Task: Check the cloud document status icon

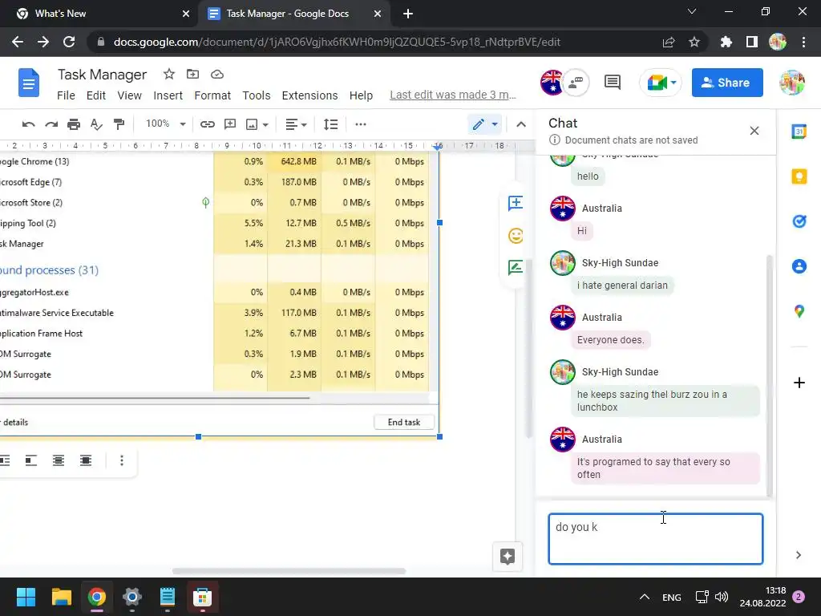Action: click(x=216, y=75)
